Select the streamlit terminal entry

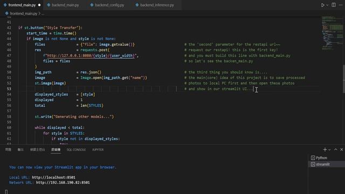pyautogui.click(x=327, y=164)
